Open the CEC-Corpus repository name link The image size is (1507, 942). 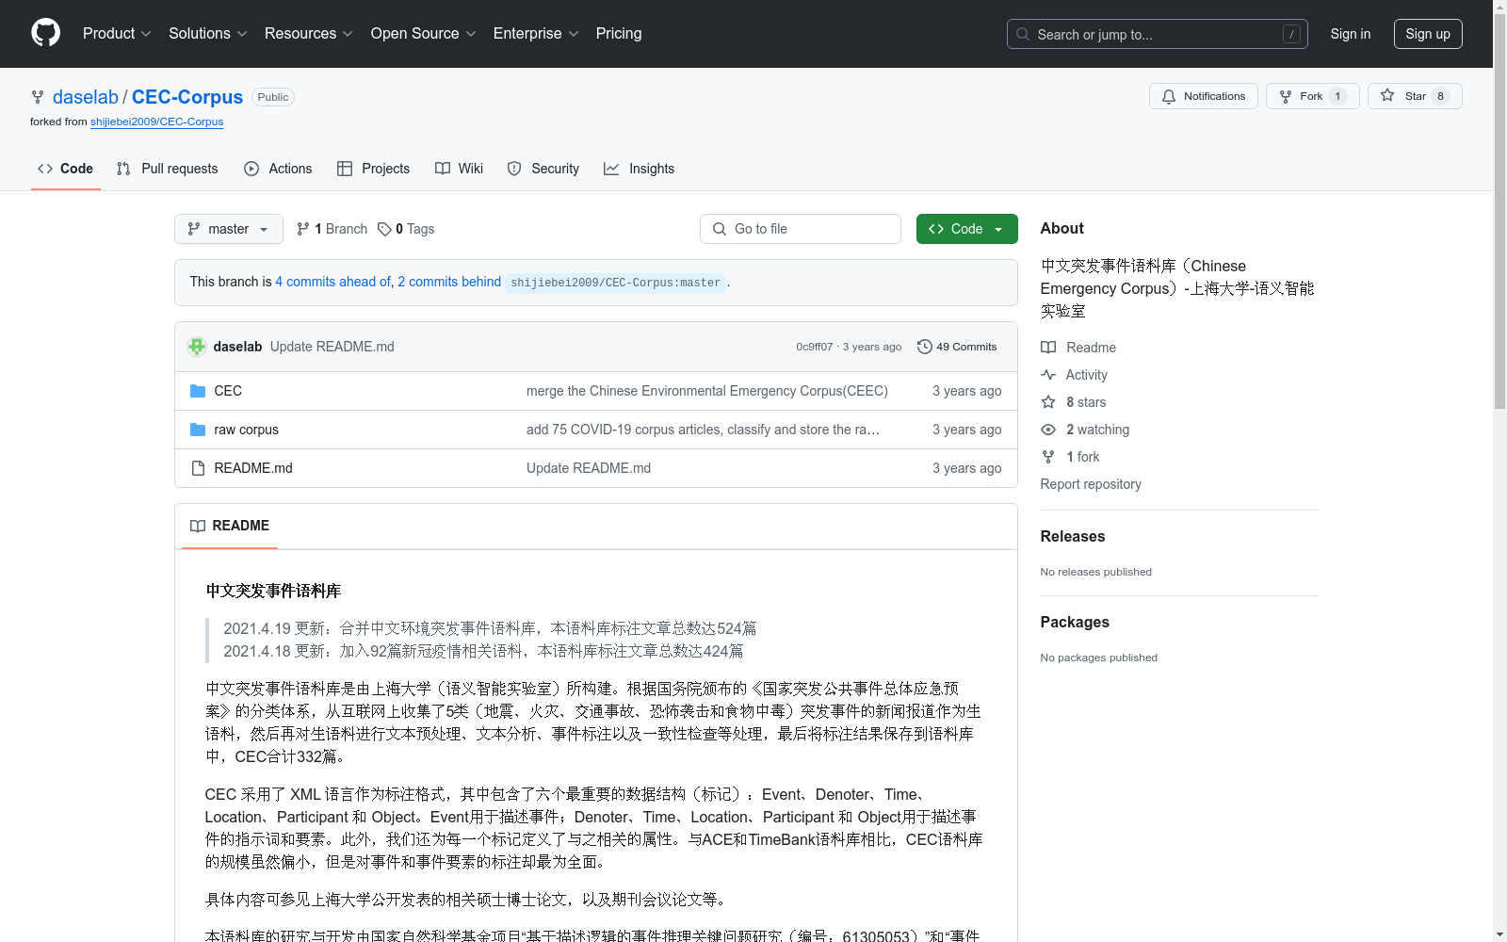[187, 97]
